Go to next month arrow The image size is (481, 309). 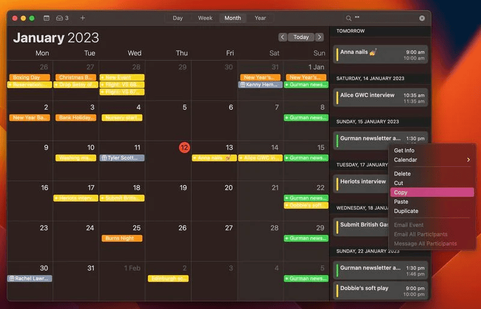tap(319, 37)
